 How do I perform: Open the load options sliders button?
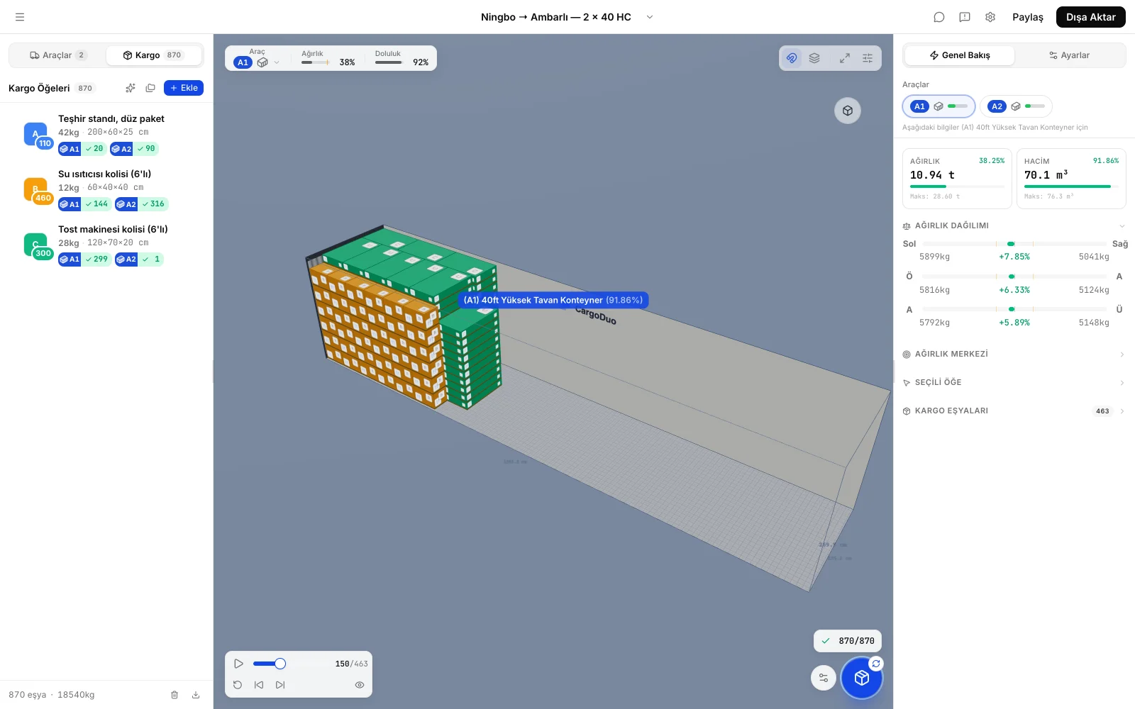click(x=824, y=678)
